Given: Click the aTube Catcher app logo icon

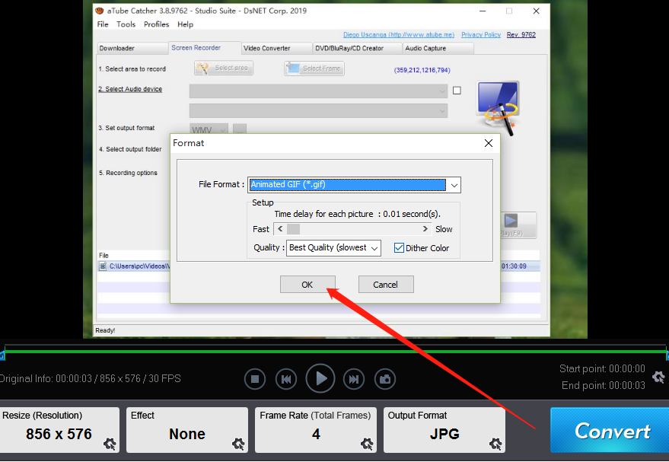Looking at the screenshot, I should click(x=100, y=11).
